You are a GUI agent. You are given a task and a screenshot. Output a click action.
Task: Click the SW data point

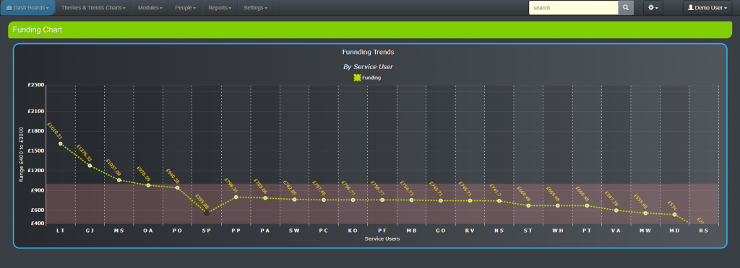[x=295, y=200]
